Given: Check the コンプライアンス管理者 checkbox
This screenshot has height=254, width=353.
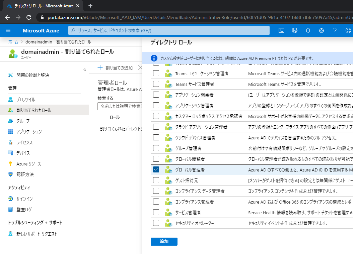Looking at the screenshot, I should pyautogui.click(x=156, y=202).
